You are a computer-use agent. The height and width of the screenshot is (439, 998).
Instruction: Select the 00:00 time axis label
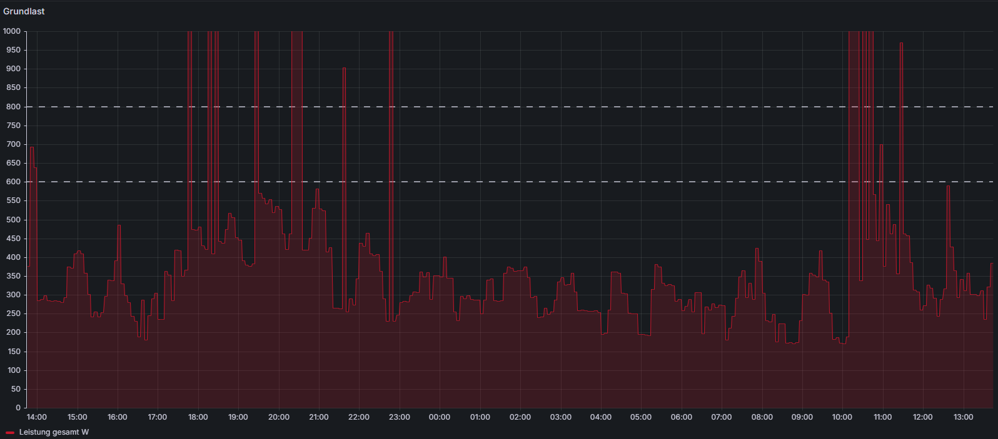[x=440, y=417]
